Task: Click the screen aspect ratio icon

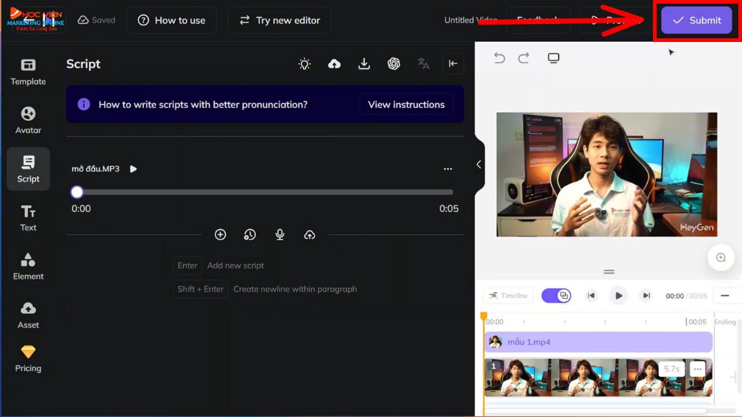Action: (x=553, y=58)
